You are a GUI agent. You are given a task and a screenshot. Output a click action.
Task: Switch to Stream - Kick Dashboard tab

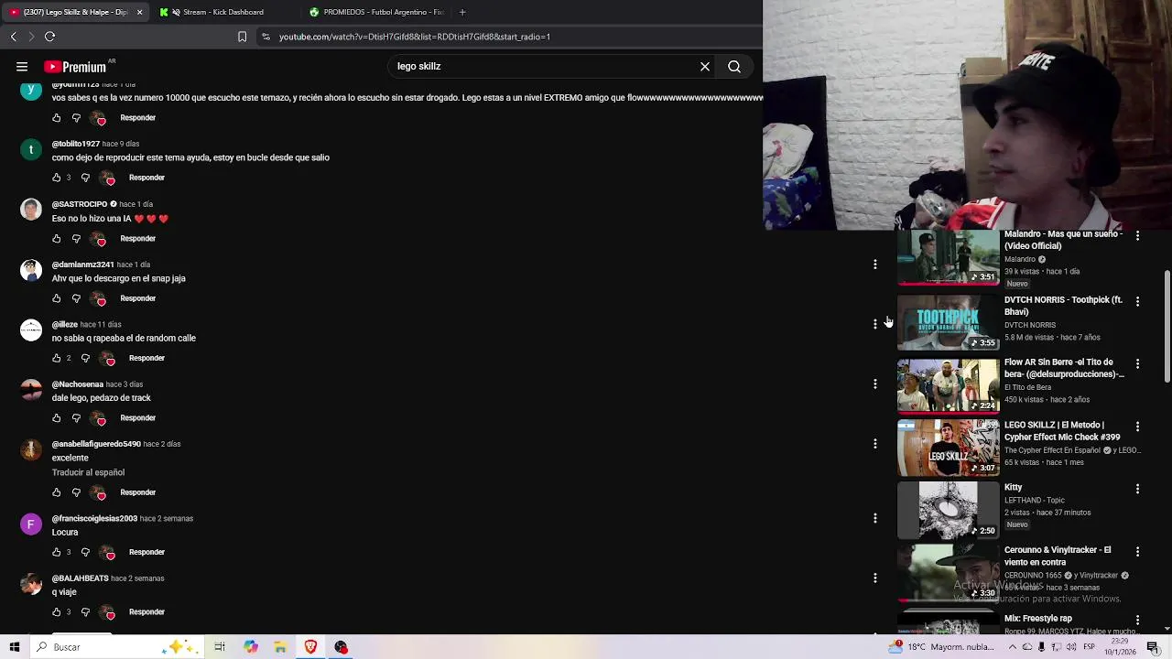click(222, 12)
